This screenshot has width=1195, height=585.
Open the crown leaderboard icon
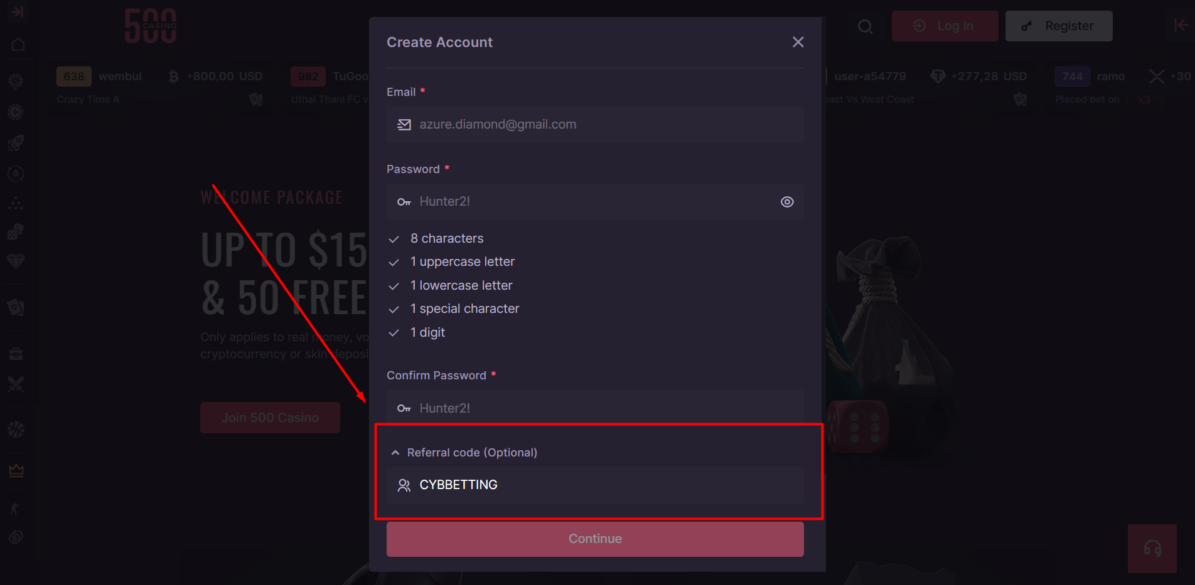pyautogui.click(x=16, y=470)
